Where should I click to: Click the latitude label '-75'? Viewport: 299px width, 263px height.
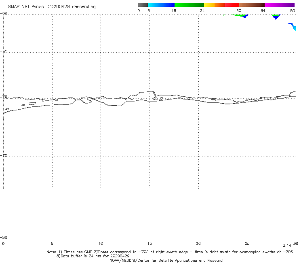pos(4,156)
